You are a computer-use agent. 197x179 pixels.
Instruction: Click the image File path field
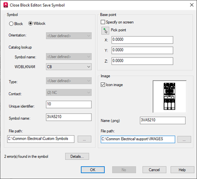tap(138, 139)
